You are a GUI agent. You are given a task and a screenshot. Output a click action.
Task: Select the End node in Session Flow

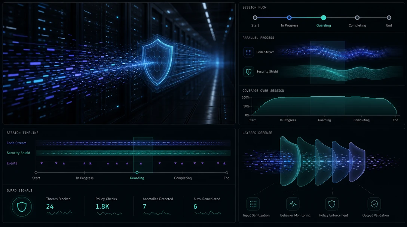point(389,18)
